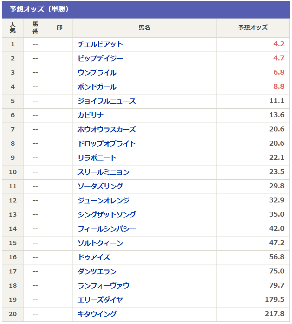Open ボンドガール horse details
292x324 pixels.
(97, 87)
